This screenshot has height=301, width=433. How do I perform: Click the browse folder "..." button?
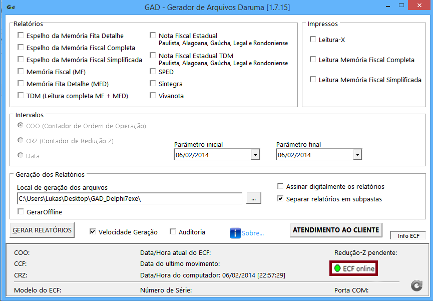click(253, 198)
